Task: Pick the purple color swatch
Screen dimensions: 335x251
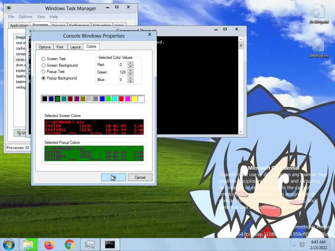Action: [x=77, y=99]
